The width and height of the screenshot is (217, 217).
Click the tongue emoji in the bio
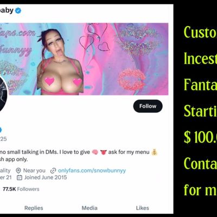103,152
